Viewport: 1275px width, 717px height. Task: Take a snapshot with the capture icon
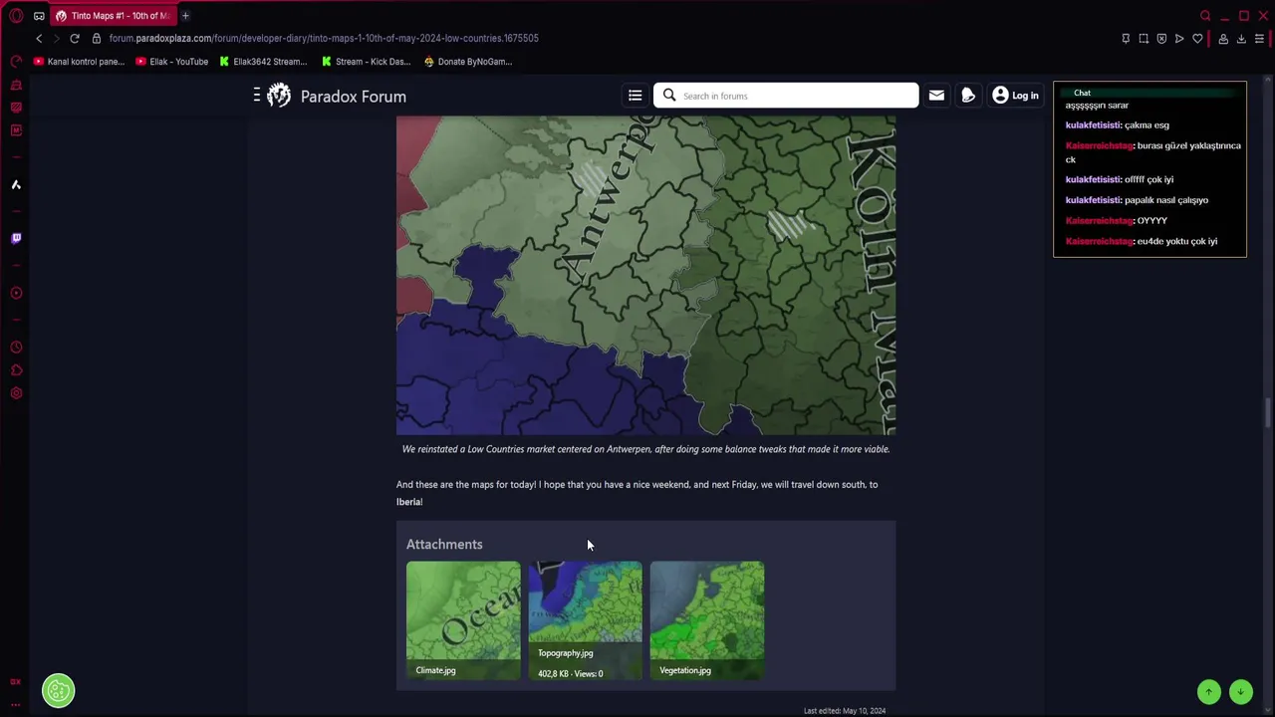[1144, 39]
